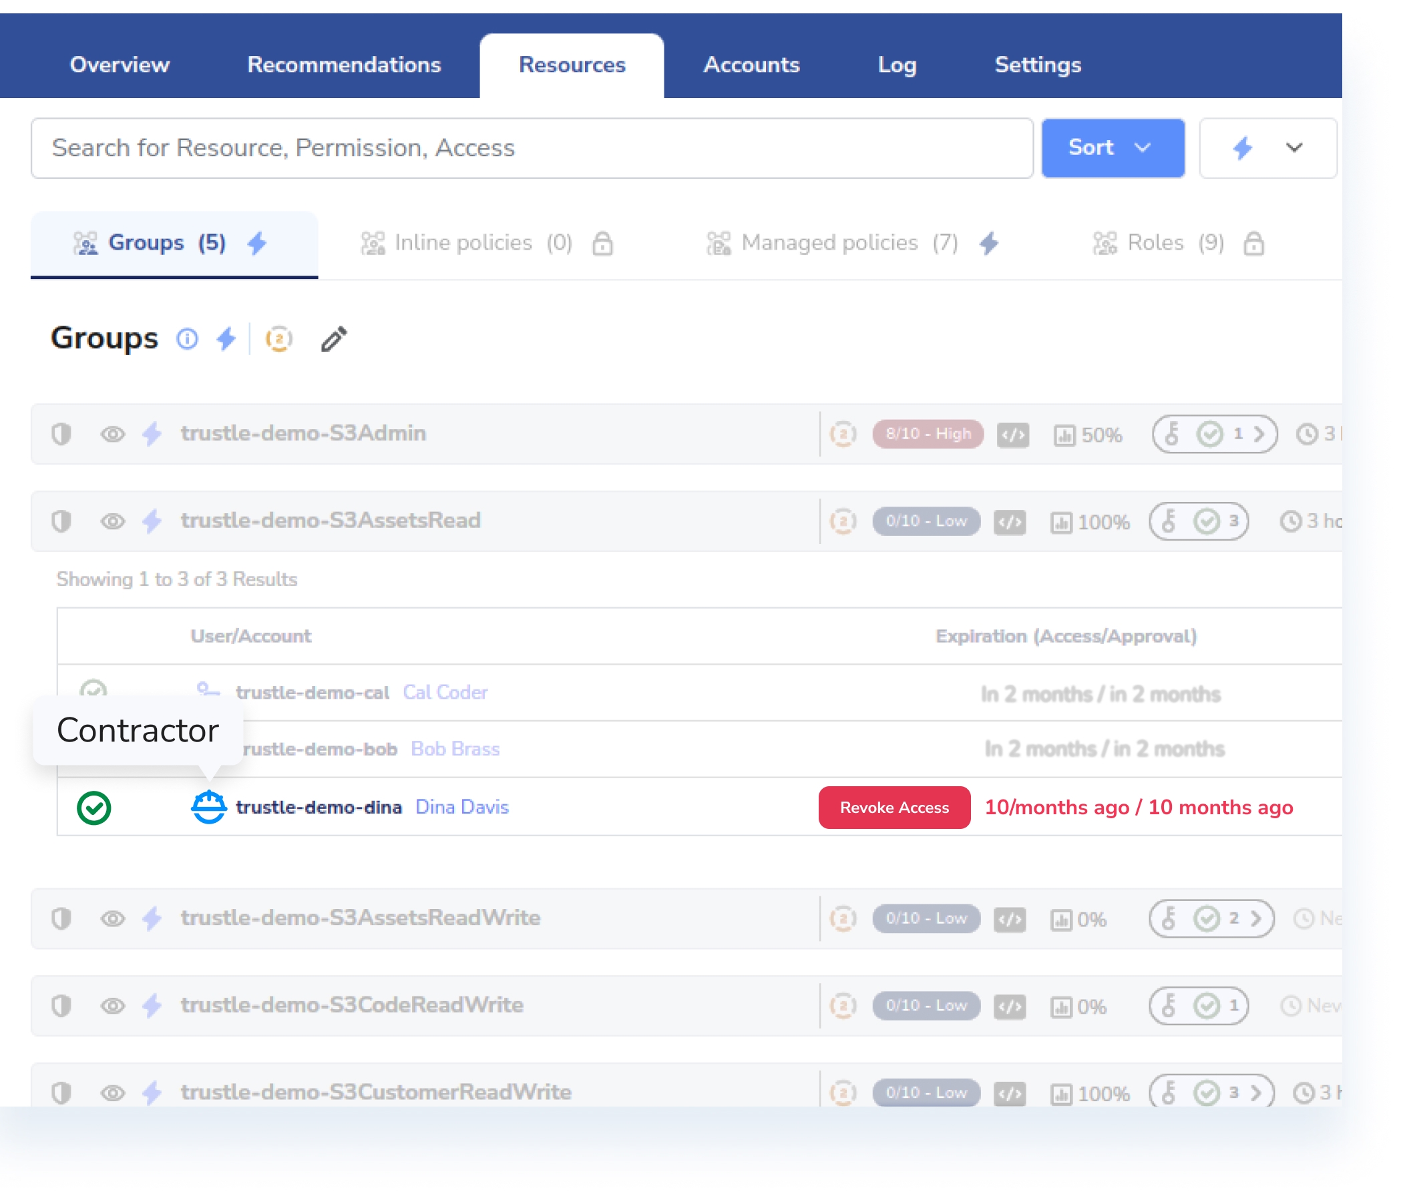The height and width of the screenshot is (1200, 1401).
Task: Click the trustle-demo-dina account name
Action: [x=319, y=808]
